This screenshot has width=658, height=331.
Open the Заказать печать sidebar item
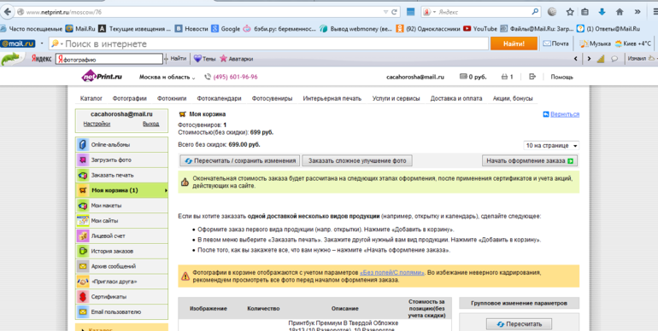pyautogui.click(x=121, y=175)
